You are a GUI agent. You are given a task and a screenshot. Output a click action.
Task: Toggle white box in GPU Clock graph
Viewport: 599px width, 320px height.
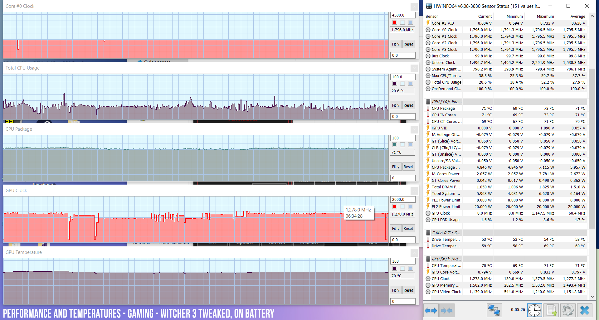coord(402,206)
